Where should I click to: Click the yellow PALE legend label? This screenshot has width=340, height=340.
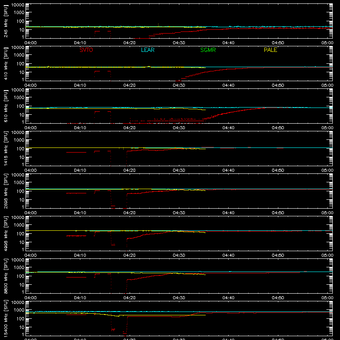pyautogui.click(x=270, y=50)
